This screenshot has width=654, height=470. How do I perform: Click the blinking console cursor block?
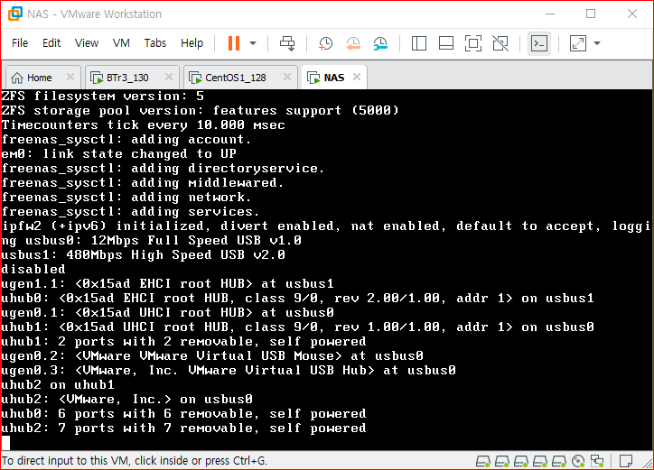point(5,443)
